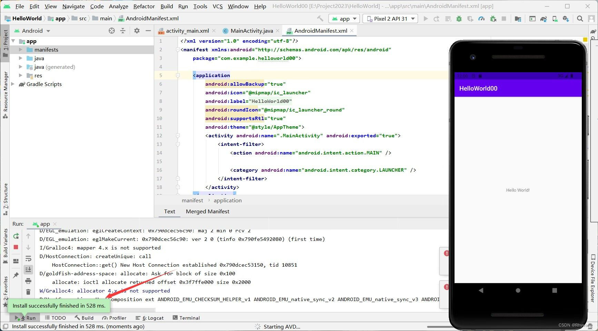Click the Collapse All icon in Project panel
The height and width of the screenshot is (331, 598).
[x=123, y=31]
